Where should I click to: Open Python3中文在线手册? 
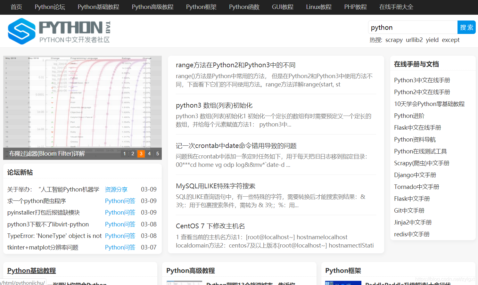click(422, 80)
